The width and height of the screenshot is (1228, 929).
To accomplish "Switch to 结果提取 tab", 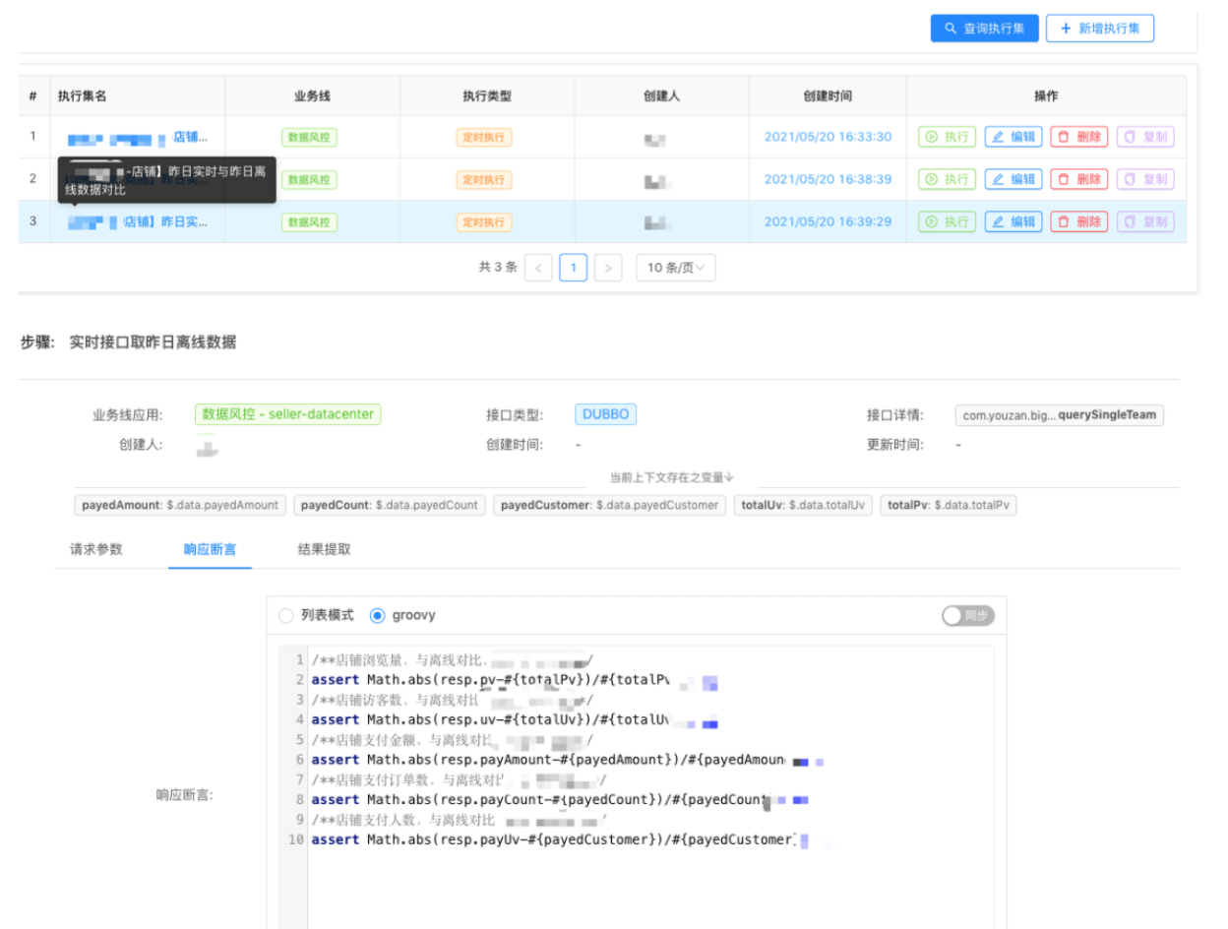I will [324, 549].
